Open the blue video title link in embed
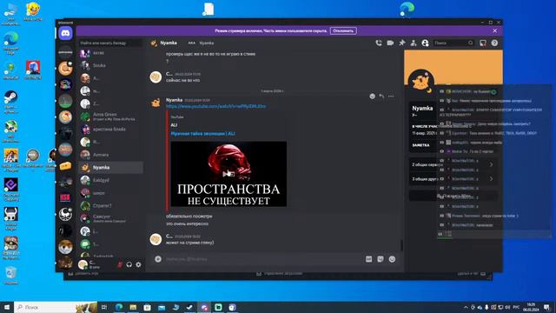 click(x=202, y=134)
